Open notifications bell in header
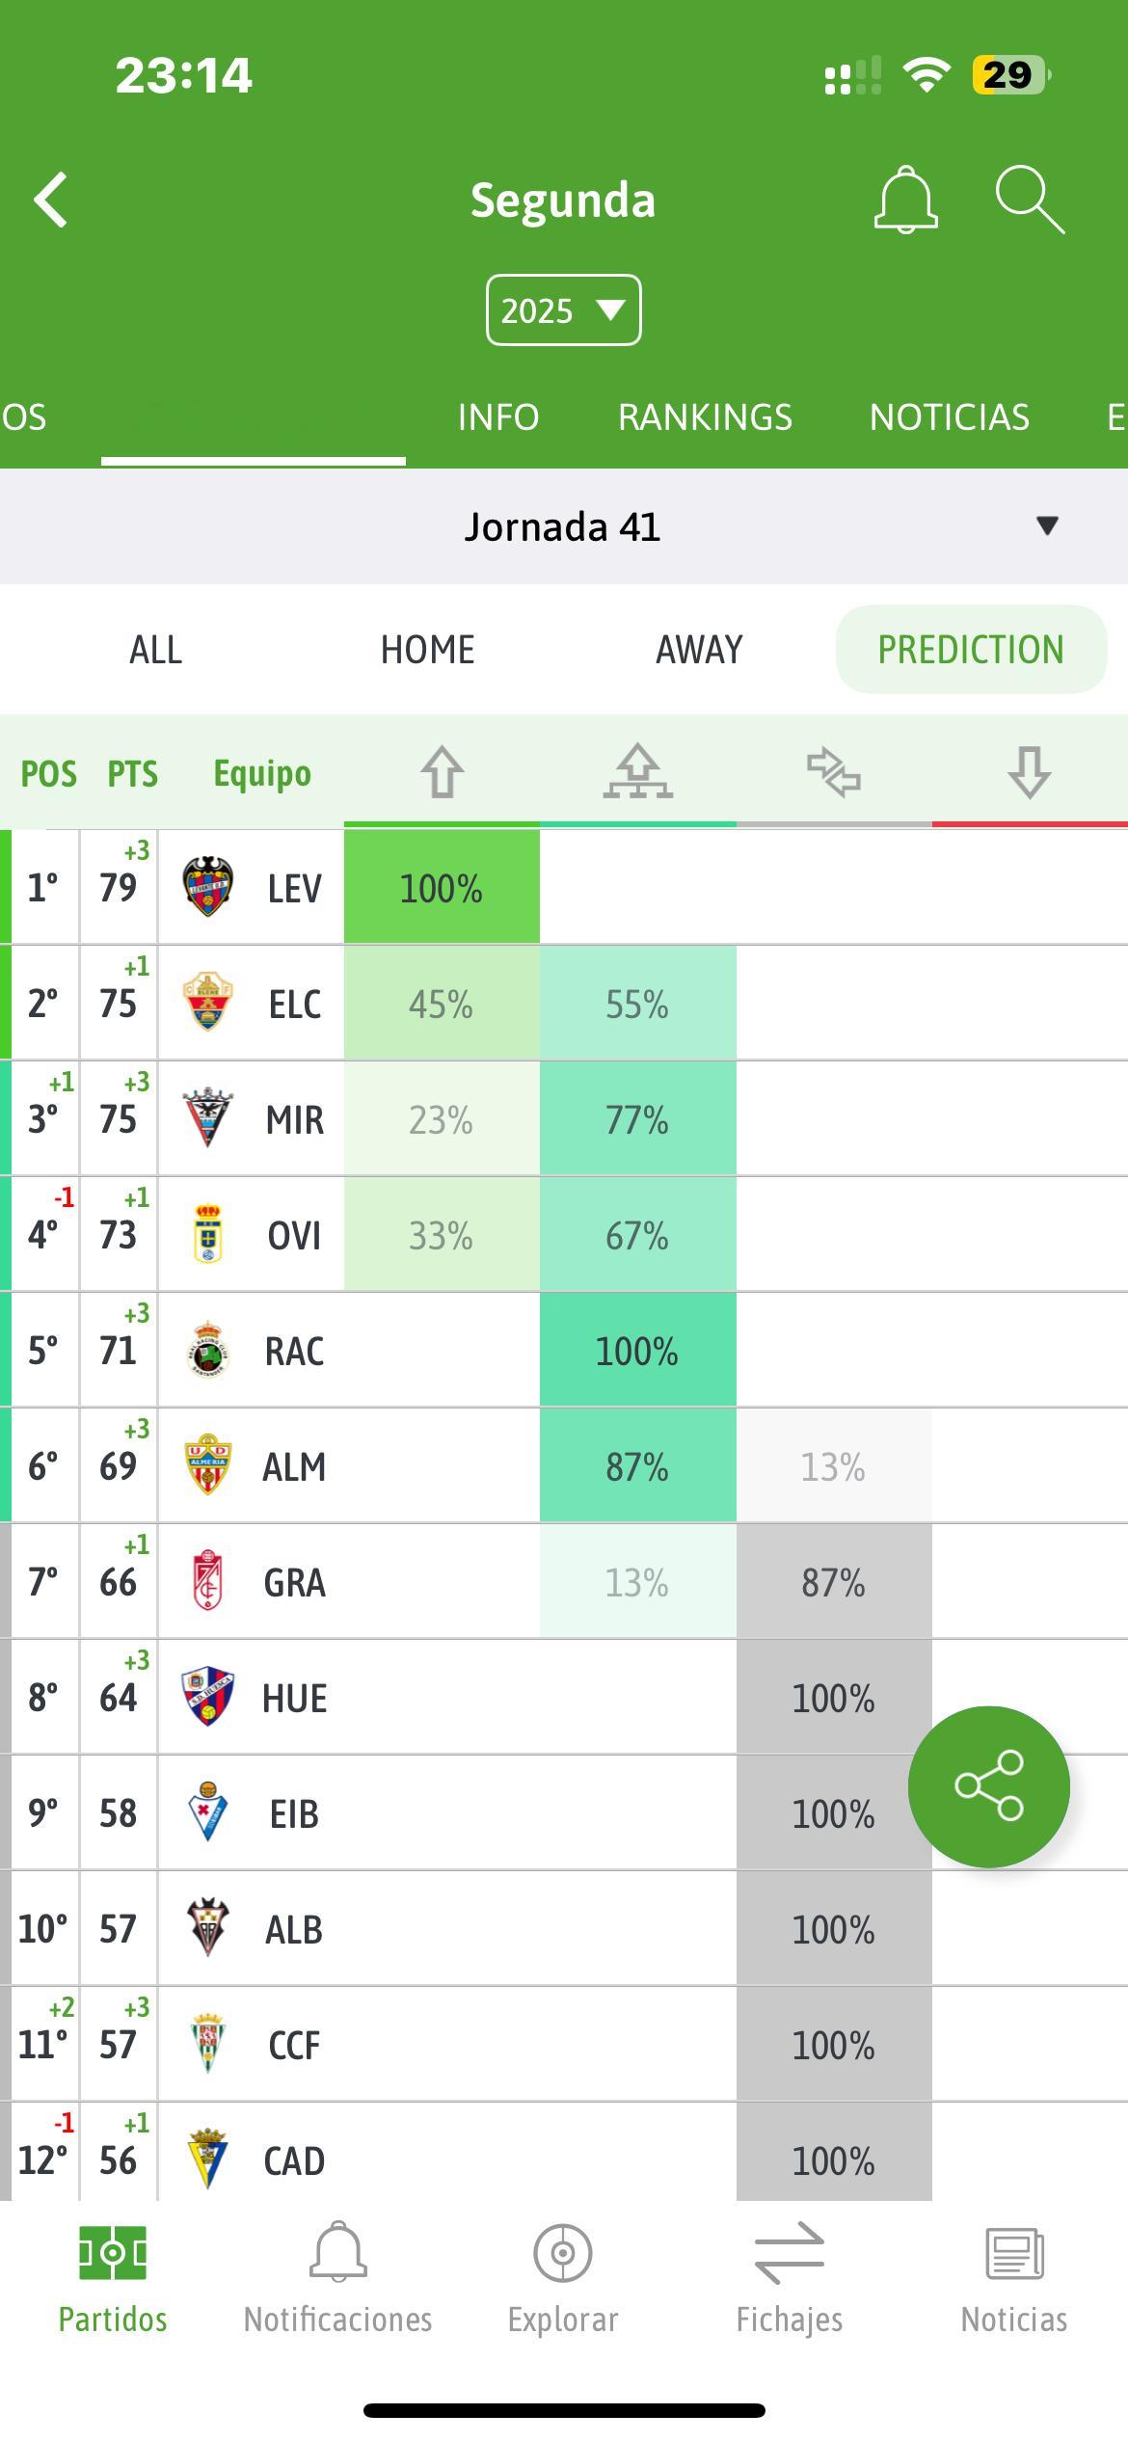The height and width of the screenshot is (2441, 1128). point(905,200)
